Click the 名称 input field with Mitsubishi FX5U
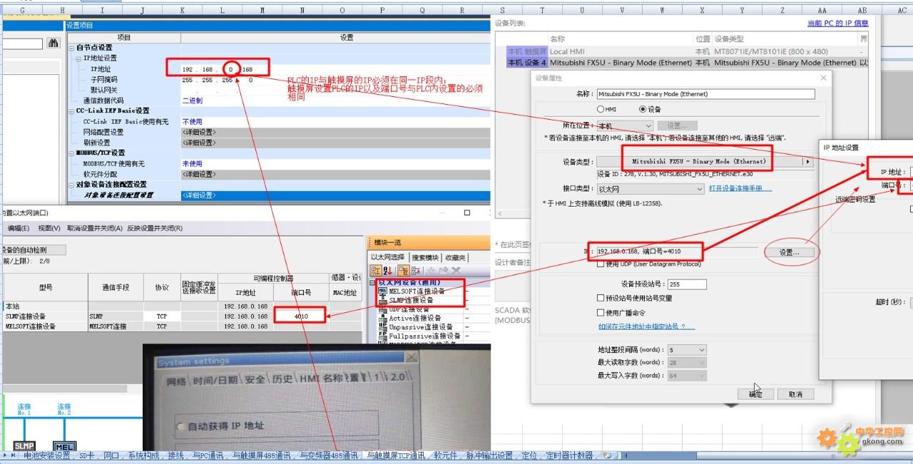The image size is (913, 464). pyautogui.click(x=705, y=93)
